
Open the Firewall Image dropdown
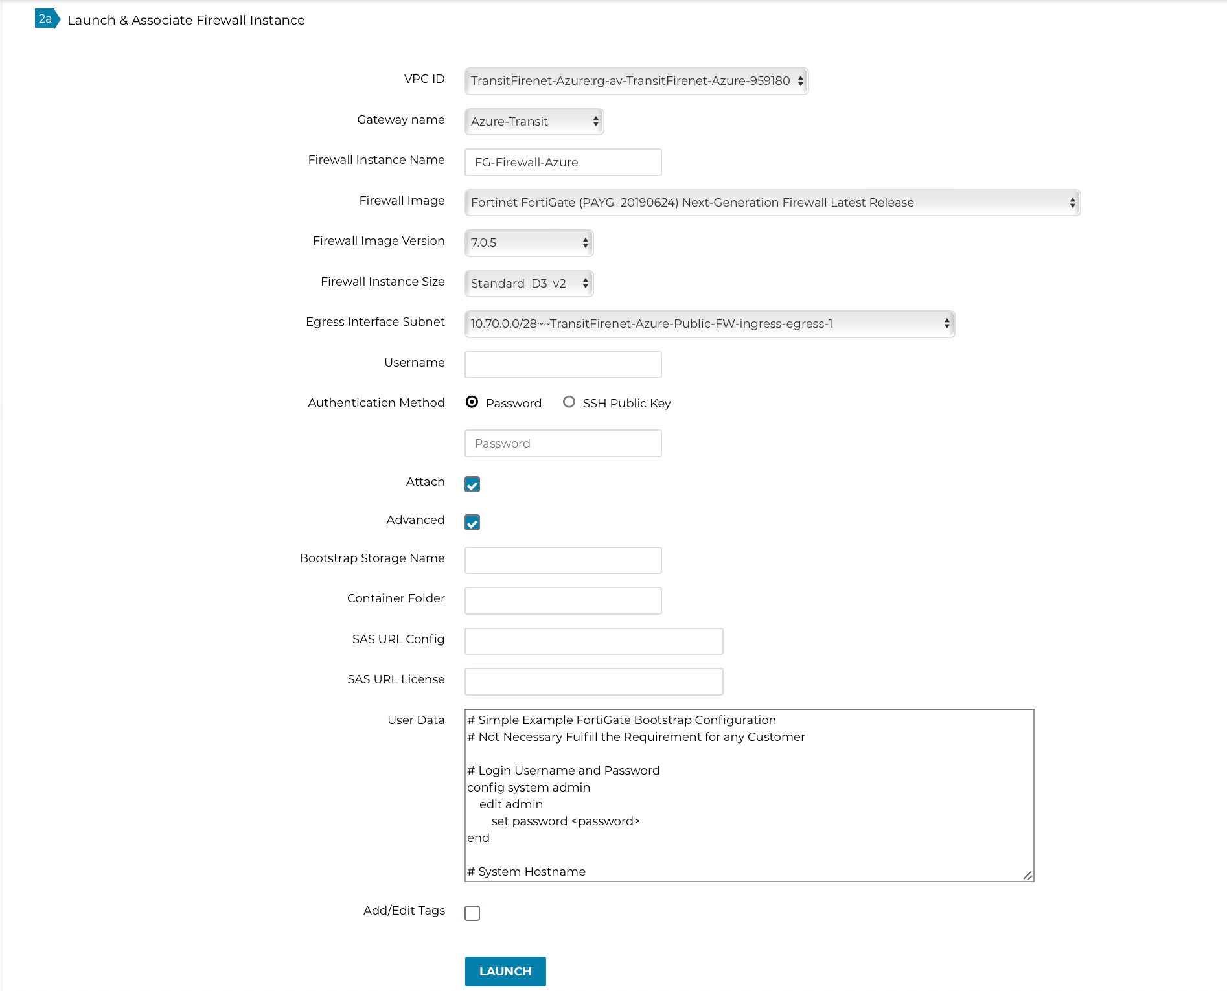click(772, 202)
